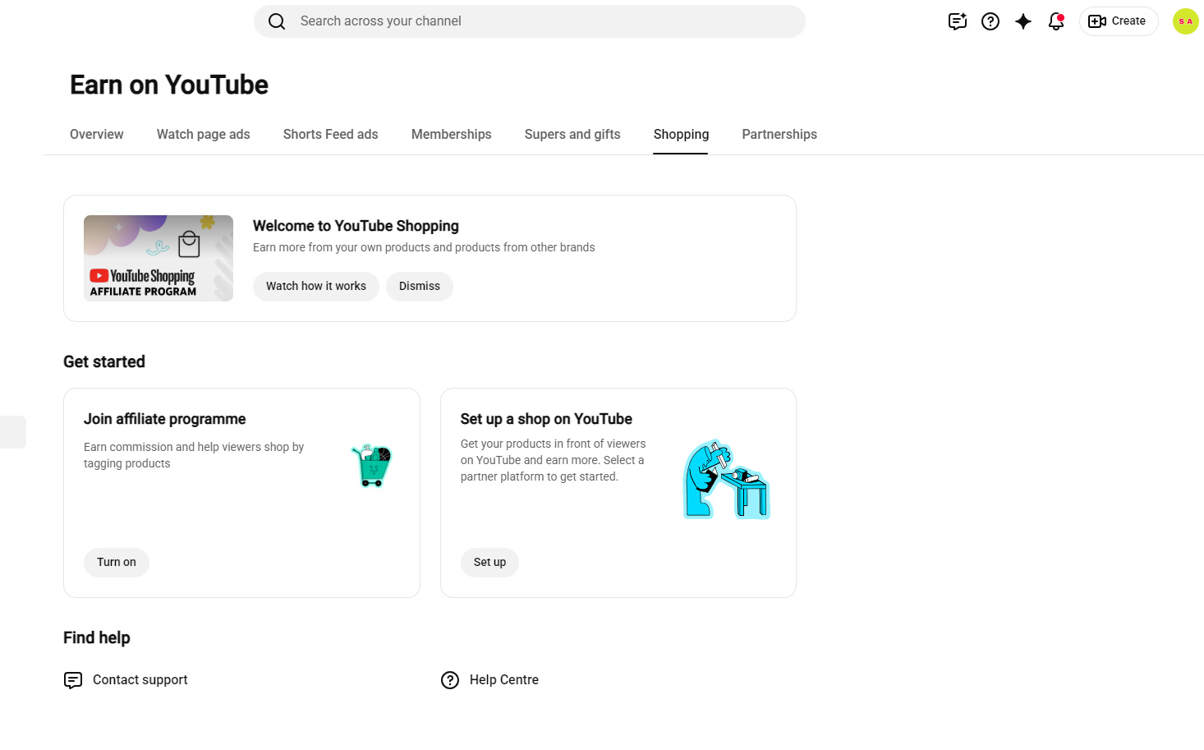Click the 'Get your products in front of viewers' description

554,460
